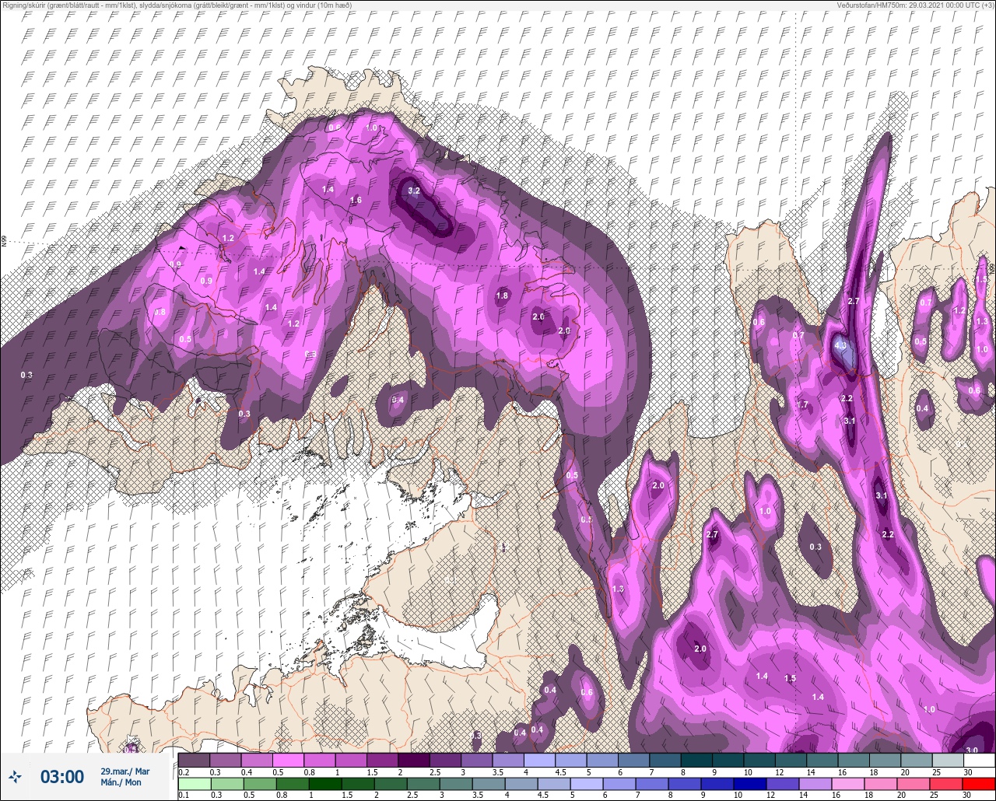This screenshot has width=996, height=801.
Task: Click the 'Mán./ Mon' weekday label
Action: pos(121,782)
